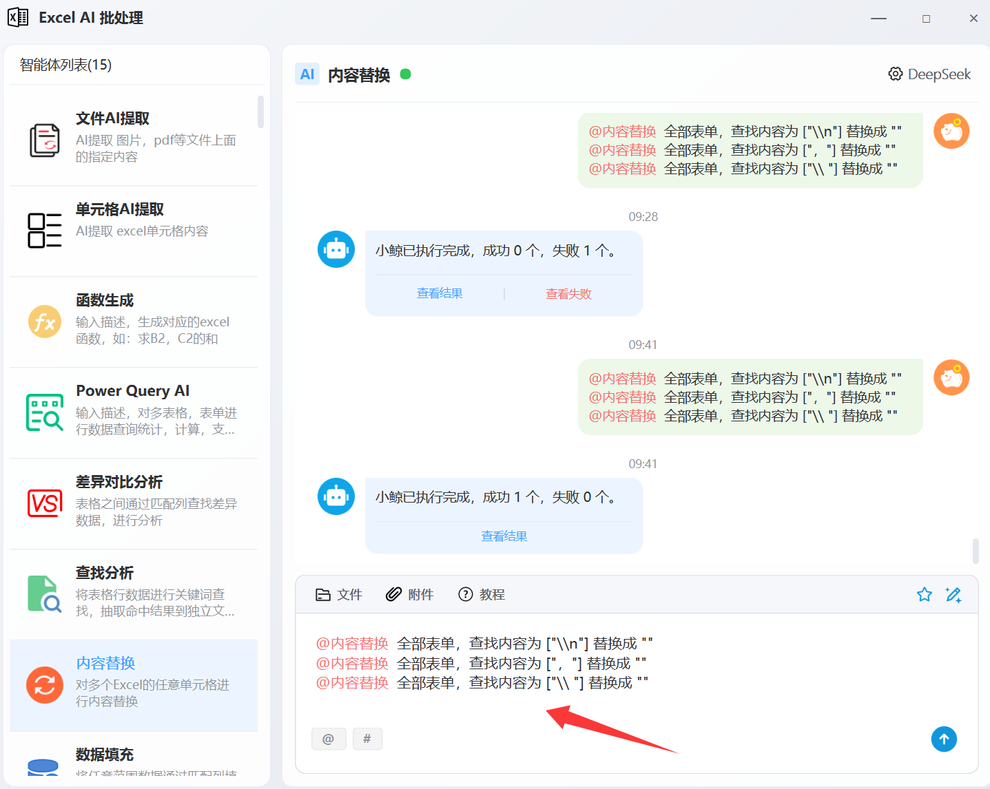The image size is (990, 789).
Task: Click the 文件 folder toolbar button
Action: pos(338,595)
